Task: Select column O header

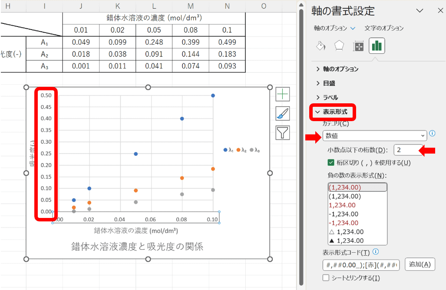Action: click(x=264, y=6)
